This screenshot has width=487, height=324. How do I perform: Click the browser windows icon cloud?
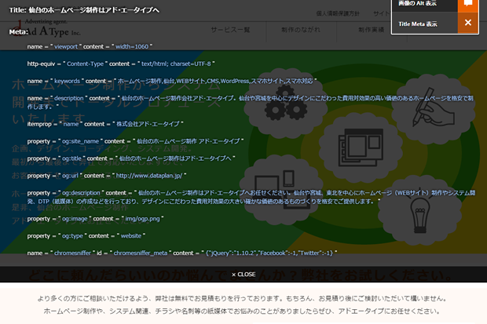tap(360, 147)
